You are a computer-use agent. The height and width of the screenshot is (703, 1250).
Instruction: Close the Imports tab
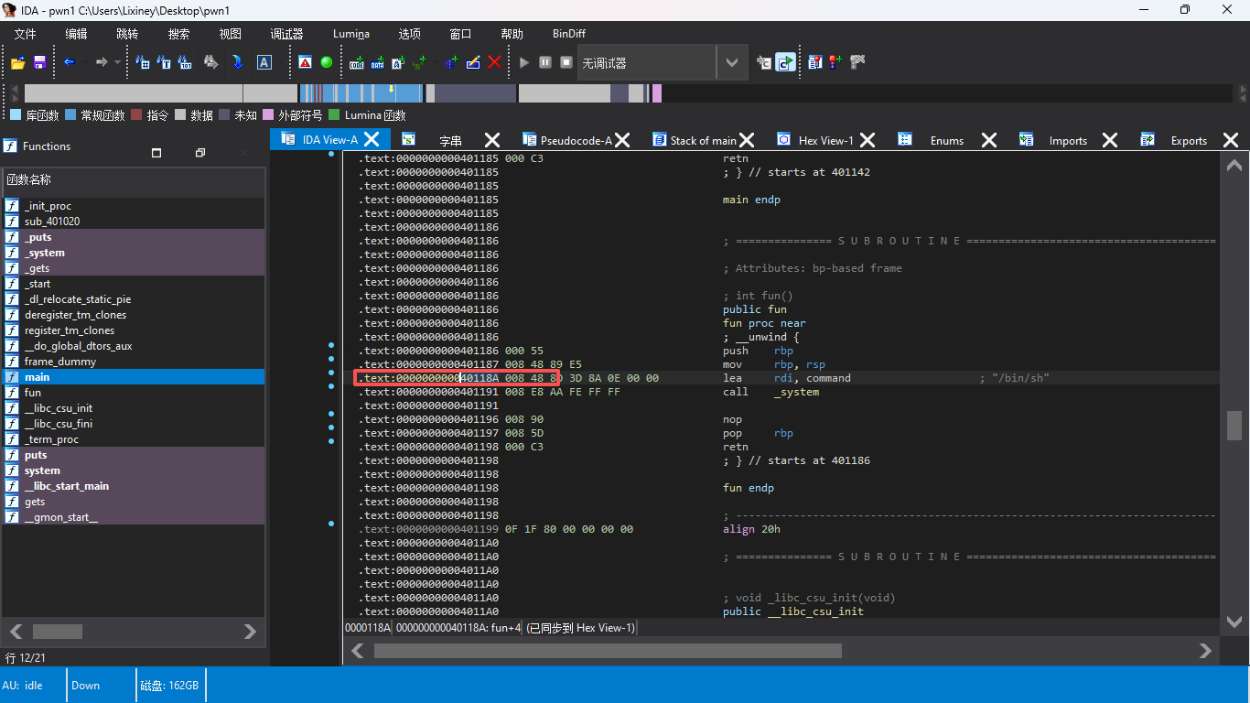pyautogui.click(x=1109, y=140)
